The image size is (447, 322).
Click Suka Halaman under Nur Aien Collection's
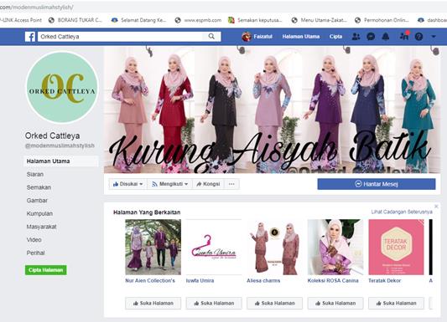click(153, 304)
